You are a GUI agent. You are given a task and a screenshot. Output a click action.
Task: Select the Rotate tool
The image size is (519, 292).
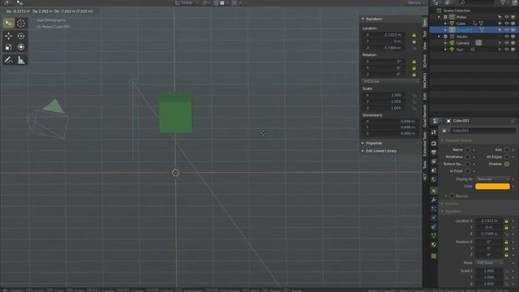tap(21, 36)
